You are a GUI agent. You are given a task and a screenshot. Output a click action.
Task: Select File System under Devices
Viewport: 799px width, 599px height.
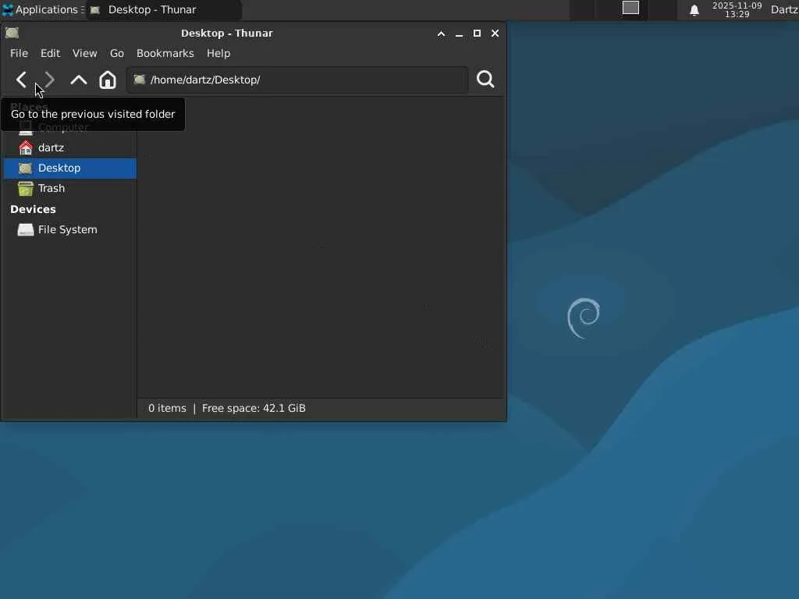70,230
